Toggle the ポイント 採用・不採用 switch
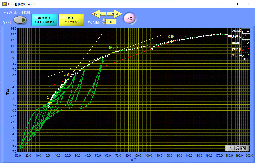Screen dimensions: 255x163 coord(20,20)
